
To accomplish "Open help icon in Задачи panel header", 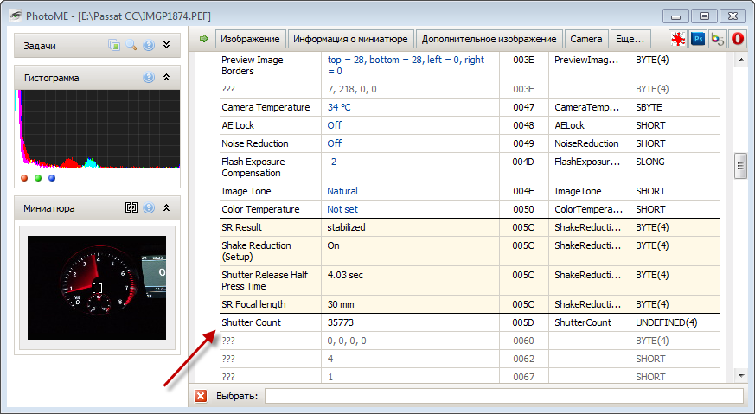I will [x=149, y=45].
